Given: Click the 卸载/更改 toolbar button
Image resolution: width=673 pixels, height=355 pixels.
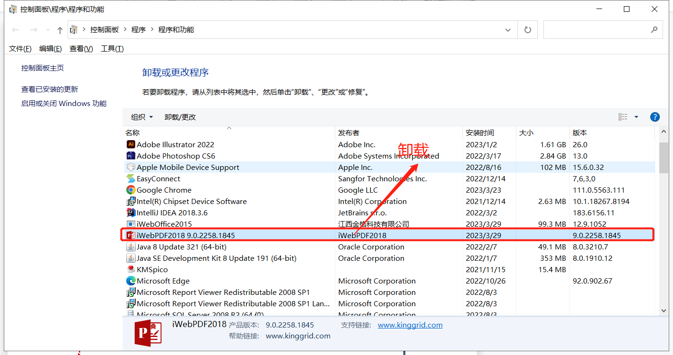Looking at the screenshot, I should tap(180, 117).
